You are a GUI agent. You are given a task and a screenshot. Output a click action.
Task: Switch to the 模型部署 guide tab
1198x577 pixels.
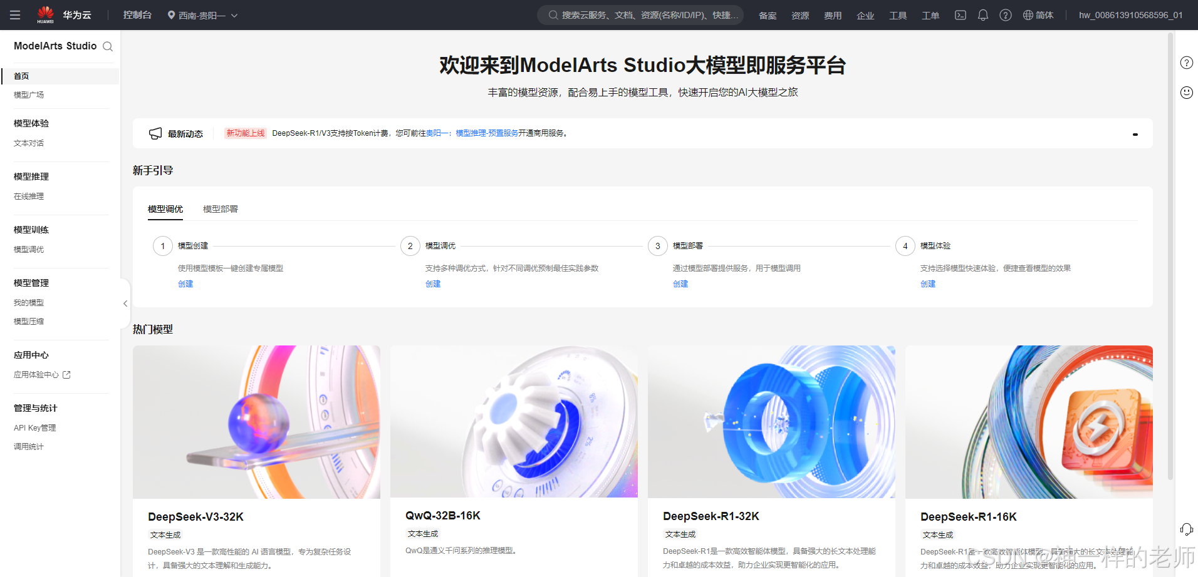tap(221, 209)
